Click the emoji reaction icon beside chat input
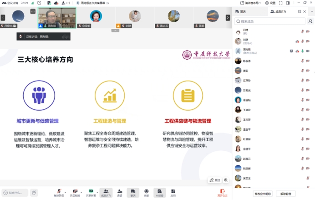 coord(34,193)
